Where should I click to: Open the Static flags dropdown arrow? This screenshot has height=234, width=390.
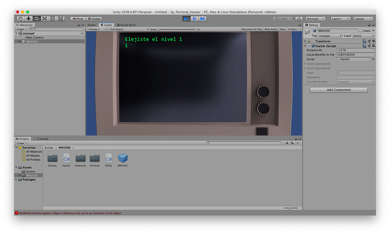coord(373,31)
